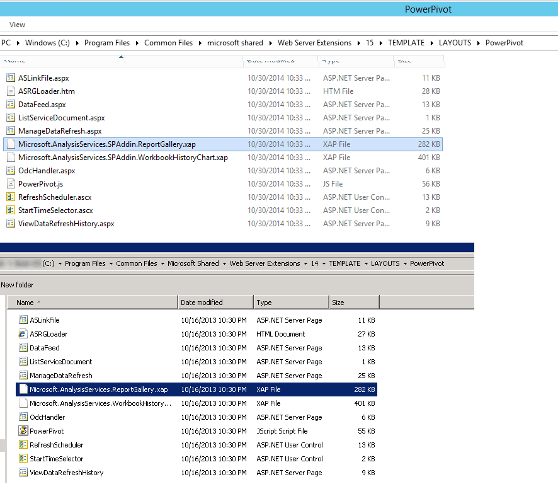
Task: Click the ViewDataRefreshHistory icon in folder 14 window
Action: (23, 473)
